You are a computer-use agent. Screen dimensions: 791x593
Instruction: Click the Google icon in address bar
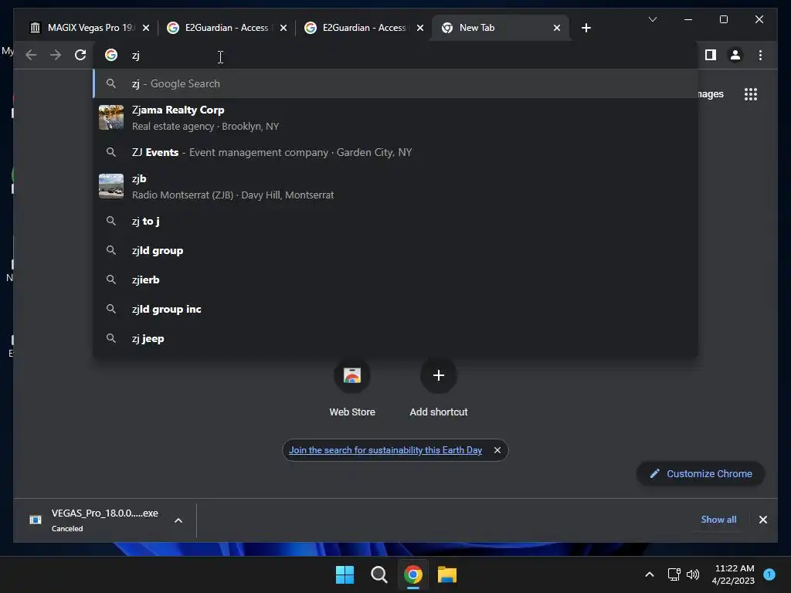(x=111, y=55)
